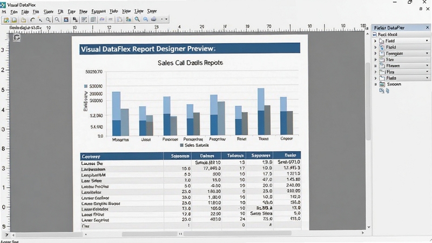Open the dropdown arrow on the Fields row above Svooun
Viewport: 432px width, 243px height.
[427, 78]
